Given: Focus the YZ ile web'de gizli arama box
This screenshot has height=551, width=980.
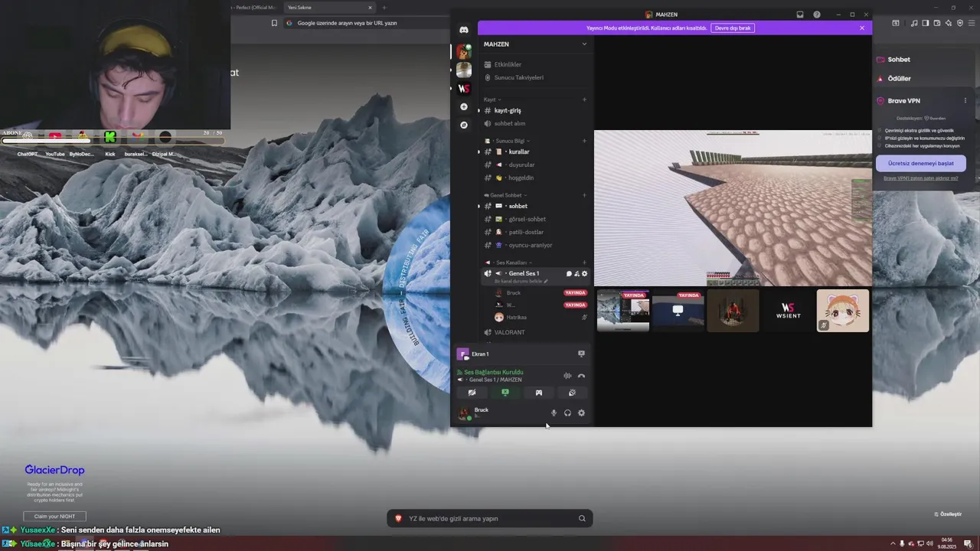Looking at the screenshot, I should [x=490, y=518].
